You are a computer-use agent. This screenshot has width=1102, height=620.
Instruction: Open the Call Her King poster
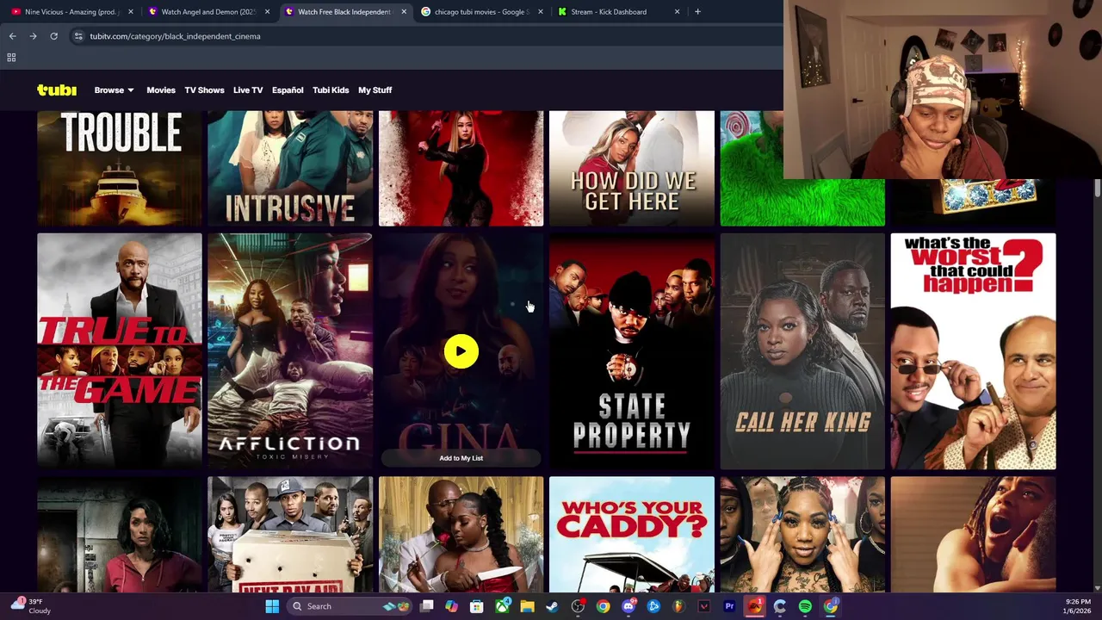(x=802, y=351)
